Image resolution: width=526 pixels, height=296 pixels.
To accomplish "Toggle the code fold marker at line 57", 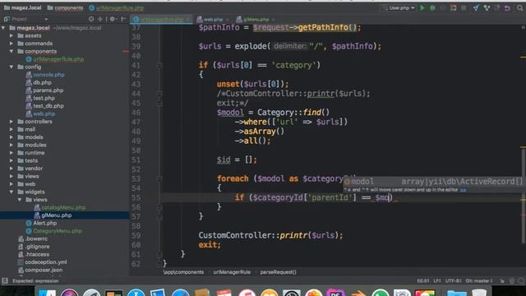I will coord(159,216).
